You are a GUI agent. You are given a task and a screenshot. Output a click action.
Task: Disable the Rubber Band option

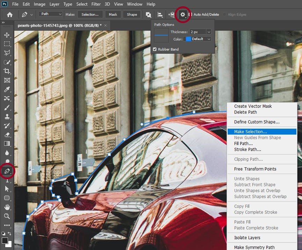point(155,49)
